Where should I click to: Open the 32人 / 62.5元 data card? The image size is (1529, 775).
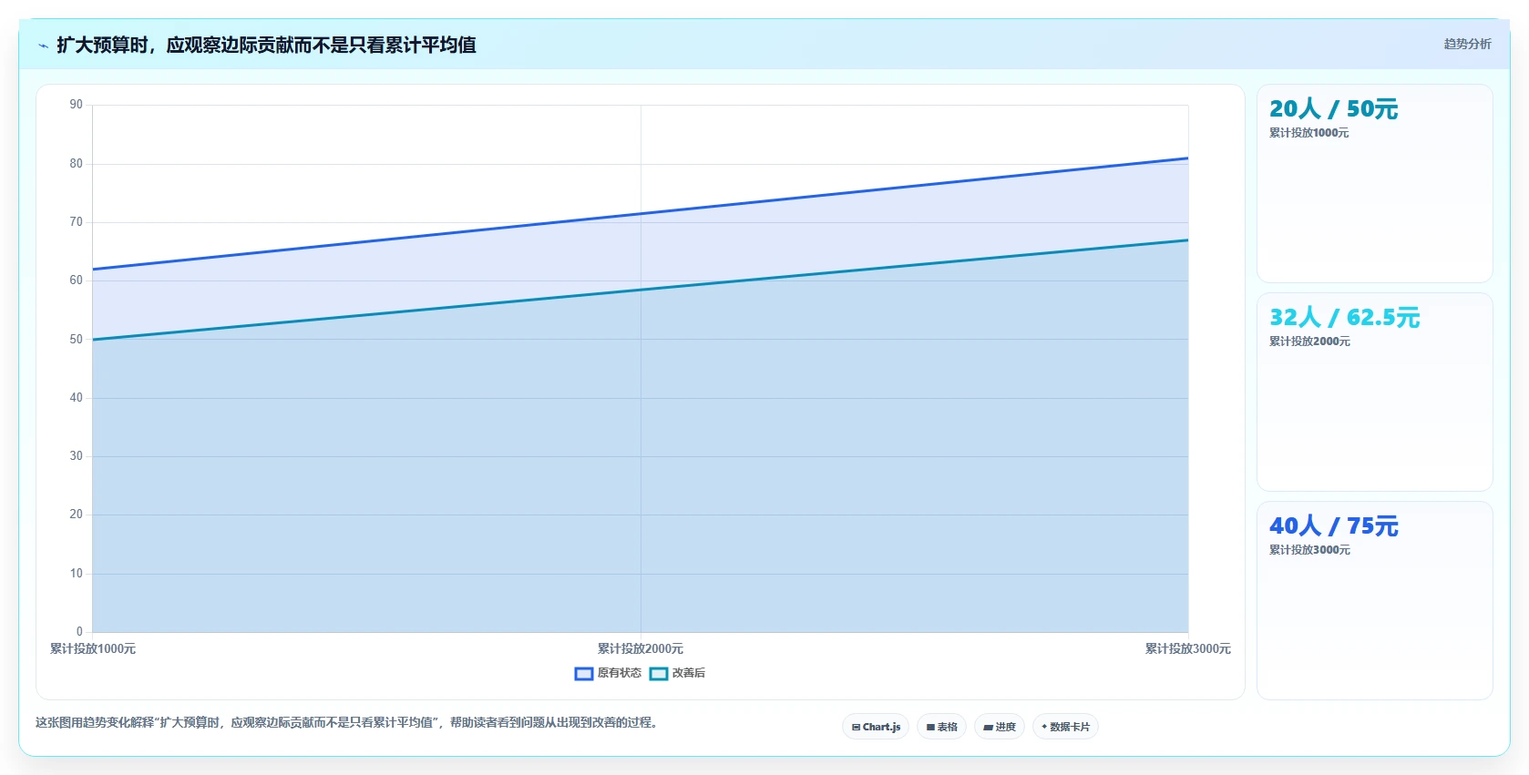point(1374,392)
